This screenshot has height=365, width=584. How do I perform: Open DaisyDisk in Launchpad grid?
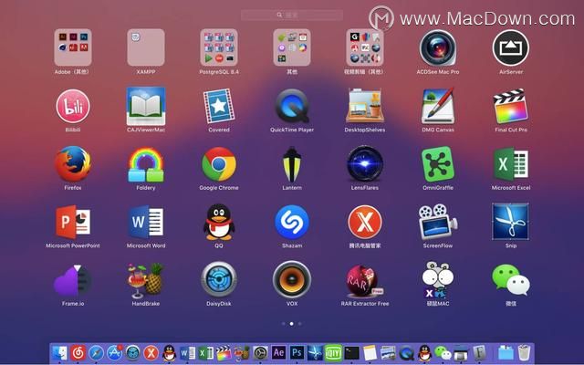click(219, 280)
